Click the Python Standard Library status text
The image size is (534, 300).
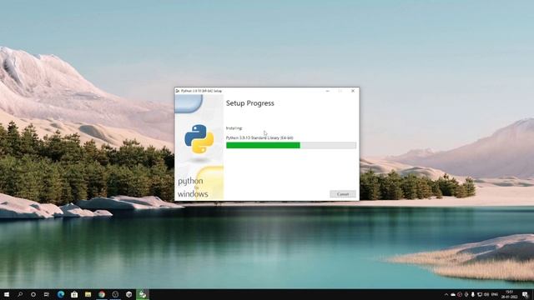[259, 137]
